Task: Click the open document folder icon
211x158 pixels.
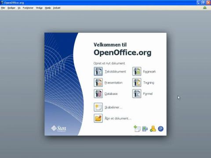Action: (98, 118)
